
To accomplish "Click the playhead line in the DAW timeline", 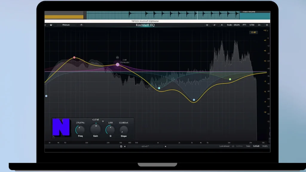I will pyautogui.click(x=197, y=15).
